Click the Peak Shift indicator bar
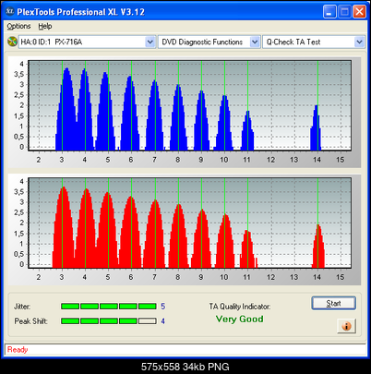The height and width of the screenshot is (374, 371). (109, 321)
